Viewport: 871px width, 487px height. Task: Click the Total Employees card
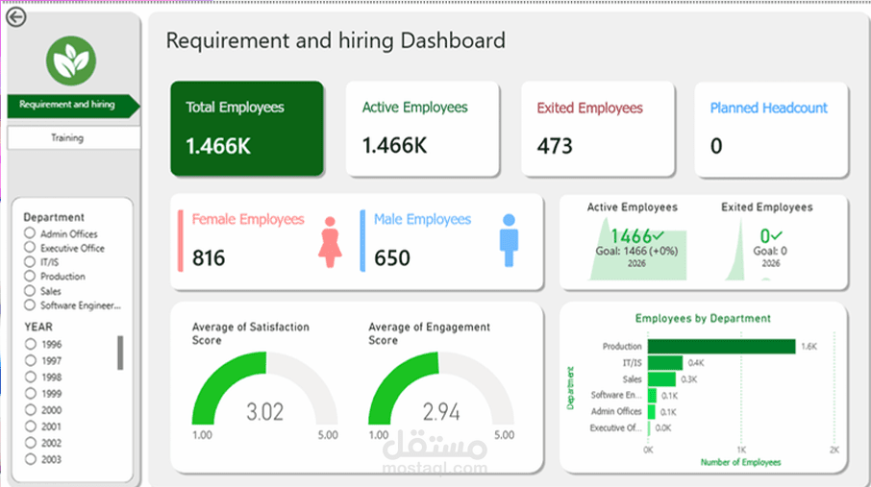(247, 129)
